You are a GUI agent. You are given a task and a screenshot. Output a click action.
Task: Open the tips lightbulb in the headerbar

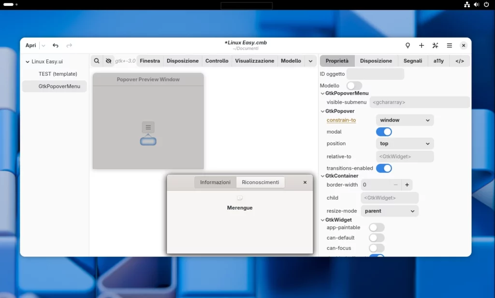(408, 45)
